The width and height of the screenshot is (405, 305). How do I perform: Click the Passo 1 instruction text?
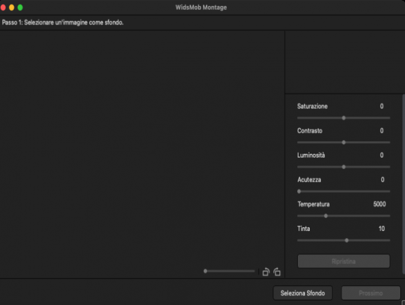tap(63, 22)
